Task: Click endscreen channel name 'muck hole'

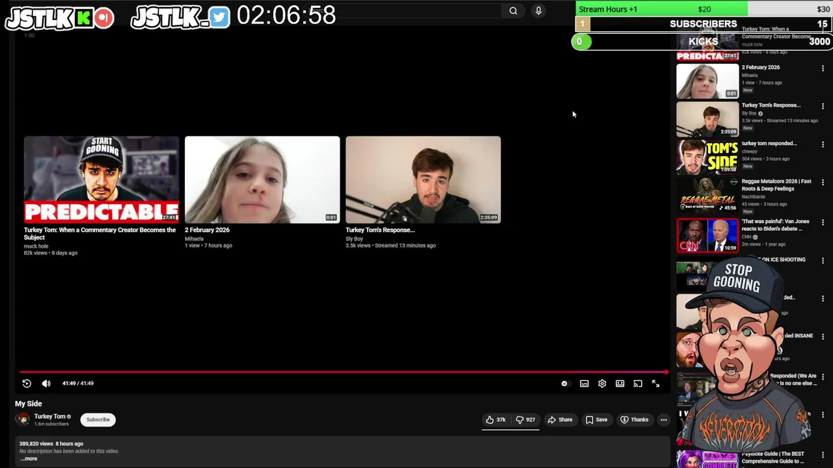Action: 36,246
